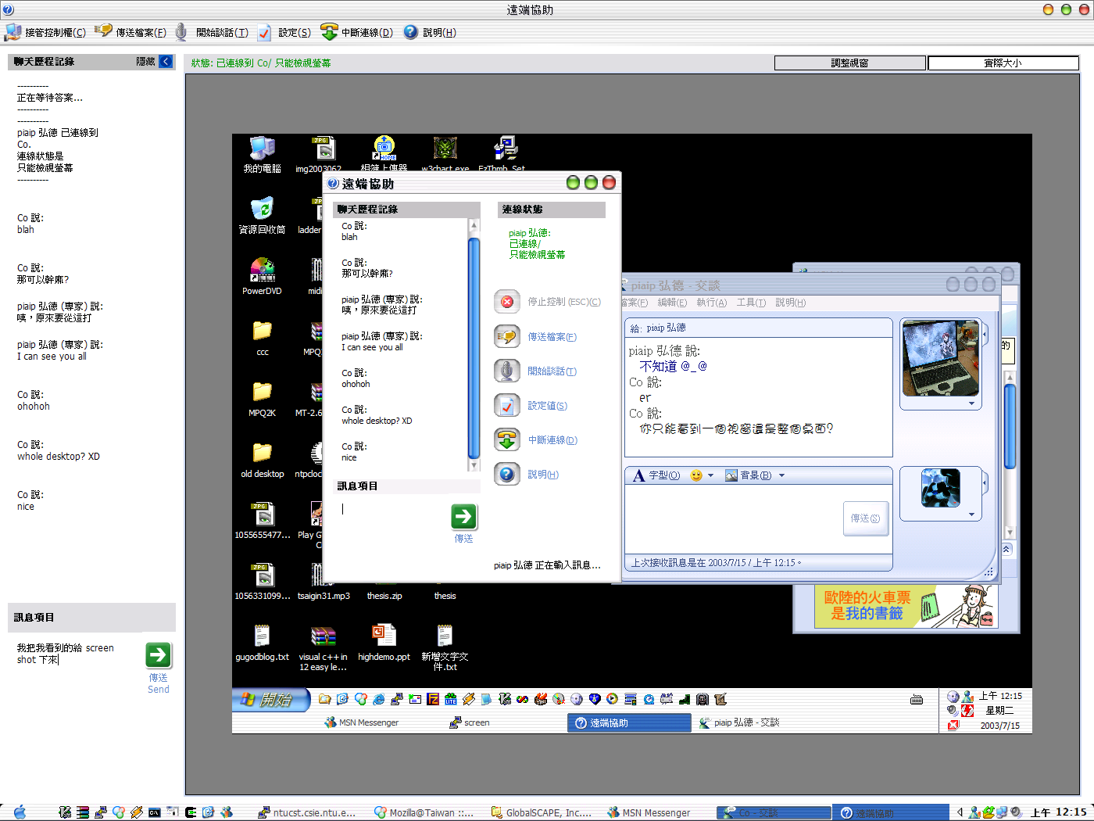This screenshot has width=1094, height=821.
Task: Open dropdown arrow under own display picture
Action: pyautogui.click(x=971, y=514)
